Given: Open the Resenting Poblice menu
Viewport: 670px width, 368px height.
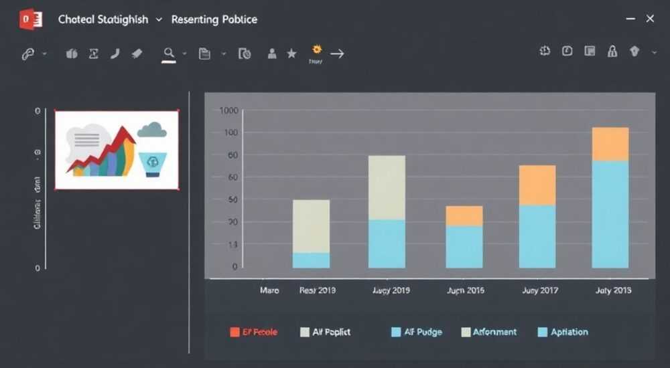Looking at the screenshot, I should (214, 19).
